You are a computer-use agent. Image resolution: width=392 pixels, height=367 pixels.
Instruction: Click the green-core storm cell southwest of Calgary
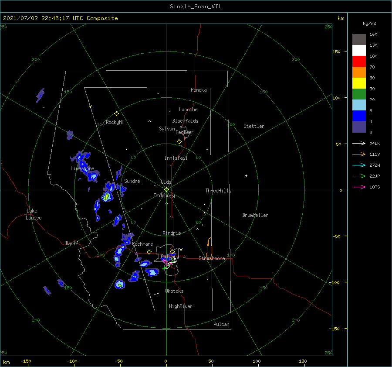(120, 285)
